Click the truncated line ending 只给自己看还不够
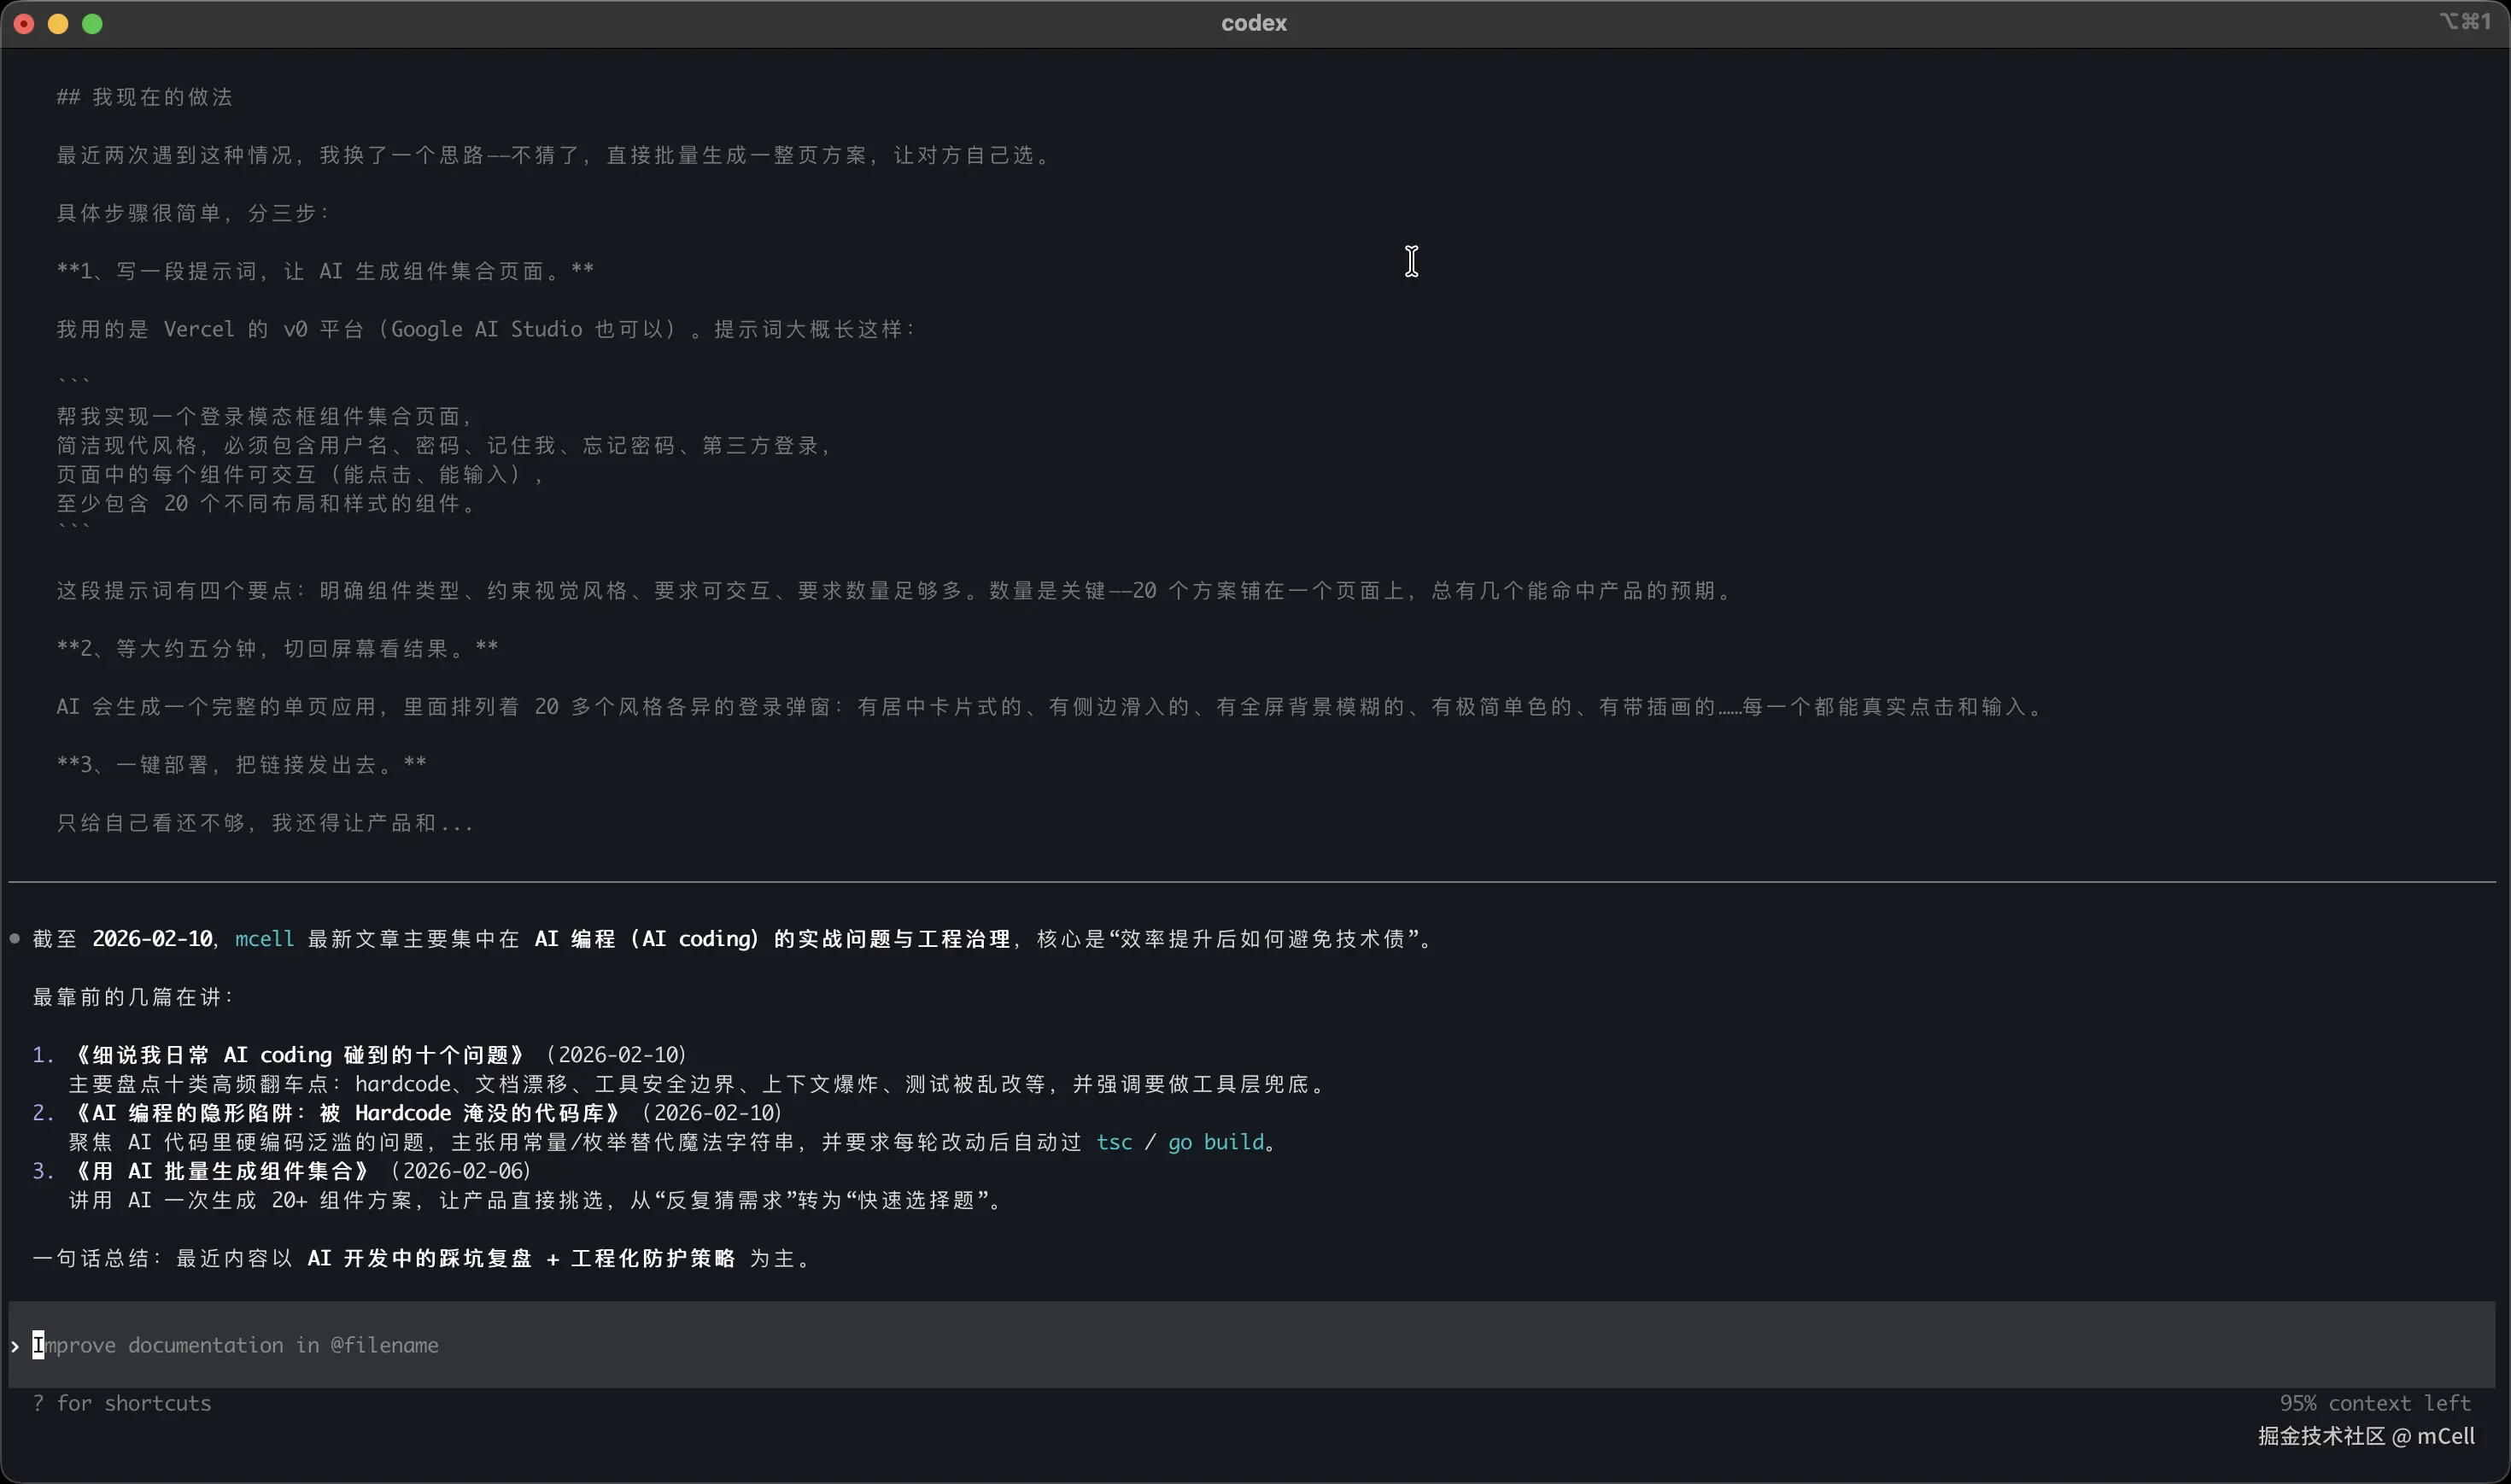Viewport: 2511px width, 1484px height. (265, 823)
